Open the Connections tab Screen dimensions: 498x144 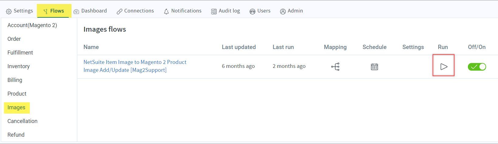(x=135, y=11)
